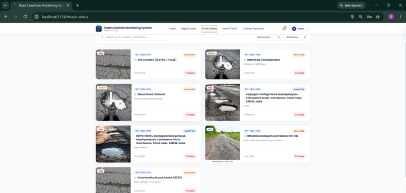Bookmark this page with the star
406x193 pixels.
tap(378, 17)
